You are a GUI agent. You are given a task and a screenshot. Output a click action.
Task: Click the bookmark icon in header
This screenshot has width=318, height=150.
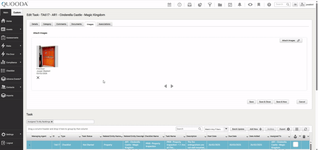259,5
